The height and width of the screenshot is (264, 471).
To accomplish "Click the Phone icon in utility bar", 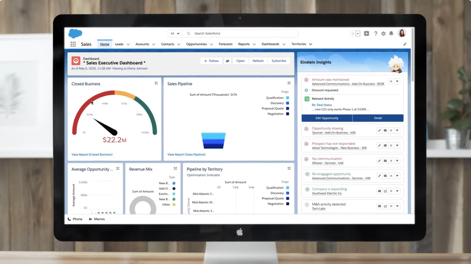I will pyautogui.click(x=70, y=219).
